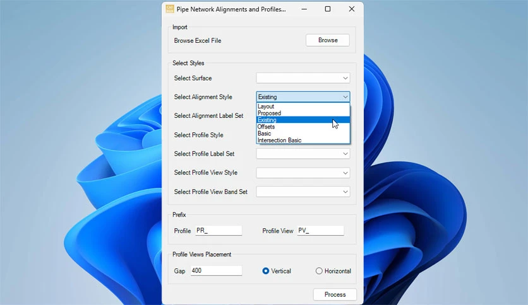Choose Proposed from the alignment style list

(x=303, y=113)
